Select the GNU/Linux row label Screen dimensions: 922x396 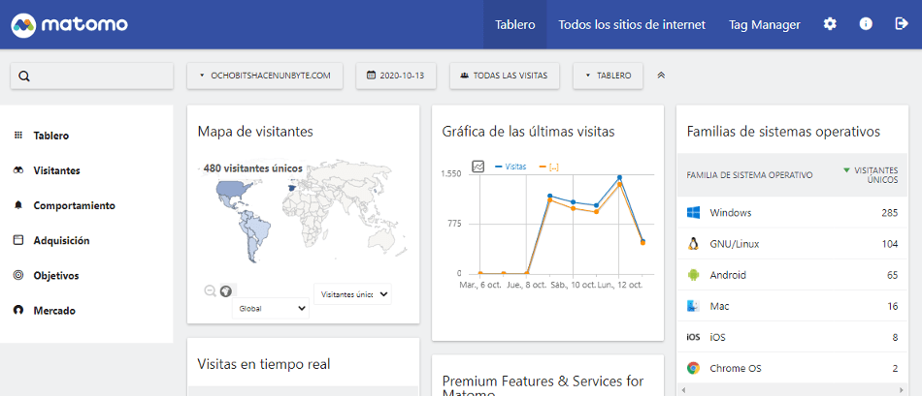tap(735, 244)
